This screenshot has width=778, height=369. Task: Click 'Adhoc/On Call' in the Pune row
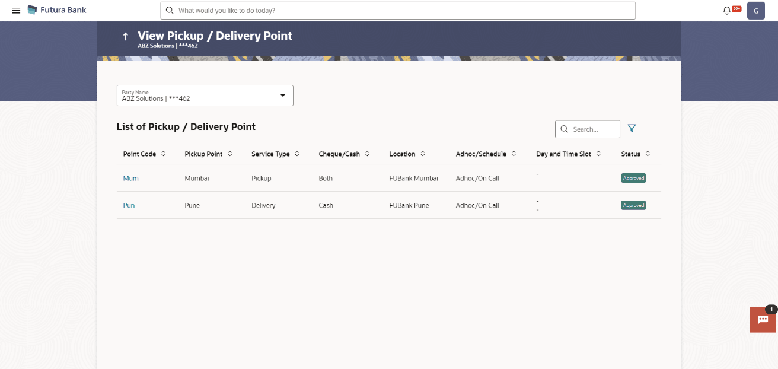[477, 205]
